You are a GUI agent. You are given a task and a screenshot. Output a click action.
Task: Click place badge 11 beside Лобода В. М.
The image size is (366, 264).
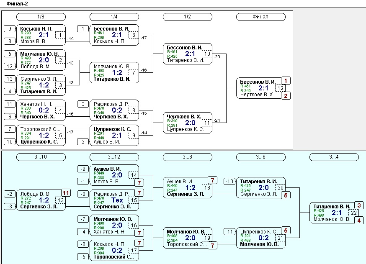click(66, 193)
